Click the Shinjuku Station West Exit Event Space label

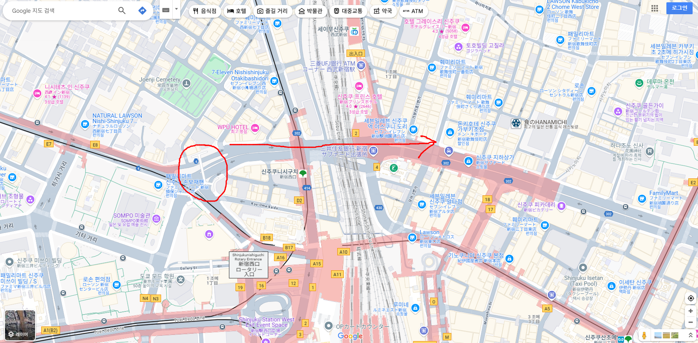266,322
